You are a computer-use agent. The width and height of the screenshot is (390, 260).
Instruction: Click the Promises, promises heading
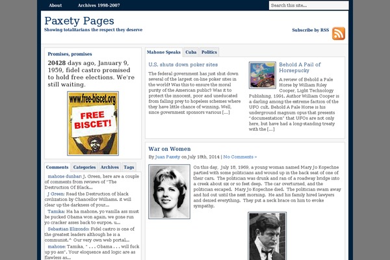(70, 54)
